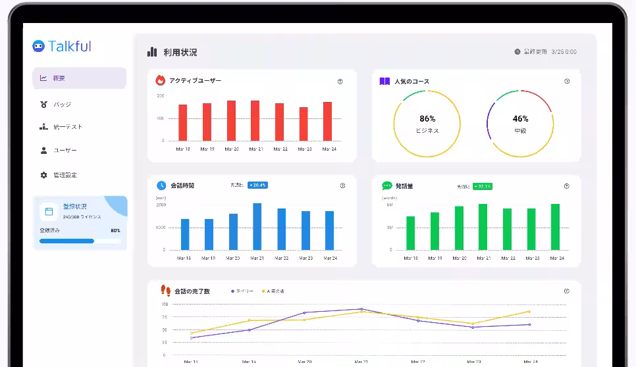
Task: Click the 統一テスト podium icon
Action: point(44,127)
